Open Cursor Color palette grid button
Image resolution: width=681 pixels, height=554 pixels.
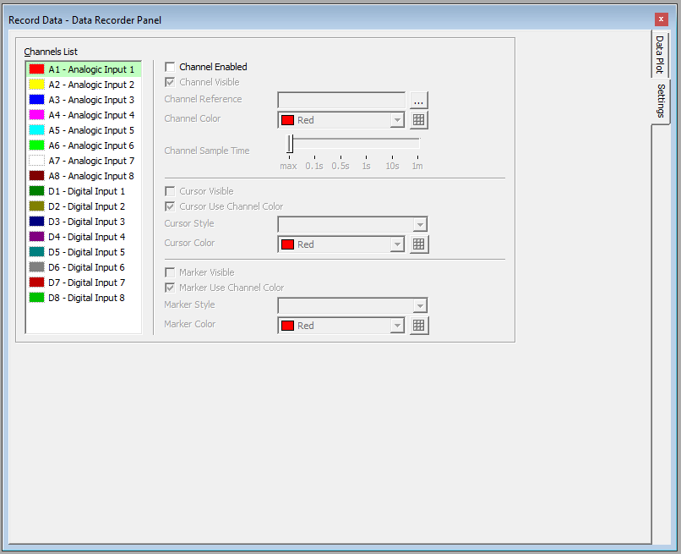(x=419, y=244)
